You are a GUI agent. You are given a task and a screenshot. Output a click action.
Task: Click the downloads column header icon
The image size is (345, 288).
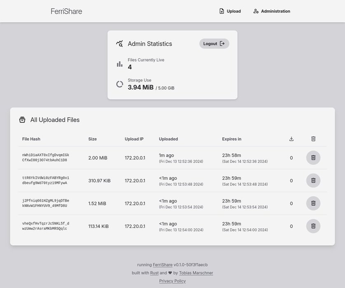[x=291, y=139]
